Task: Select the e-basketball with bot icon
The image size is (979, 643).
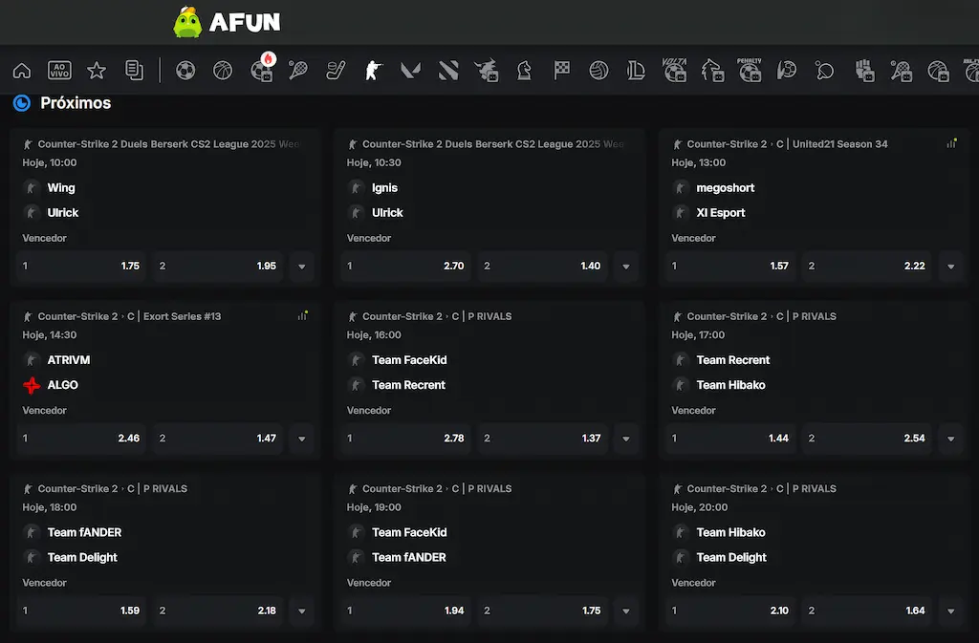Action: pyautogui.click(x=939, y=71)
